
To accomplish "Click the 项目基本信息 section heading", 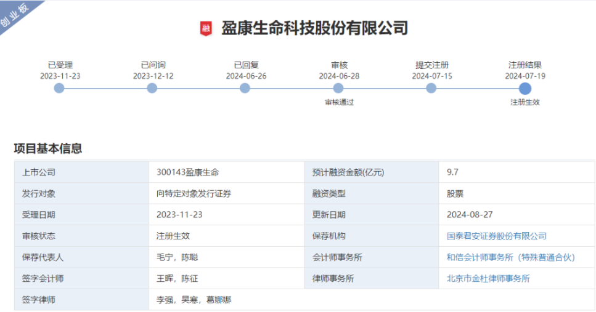I will (x=48, y=148).
